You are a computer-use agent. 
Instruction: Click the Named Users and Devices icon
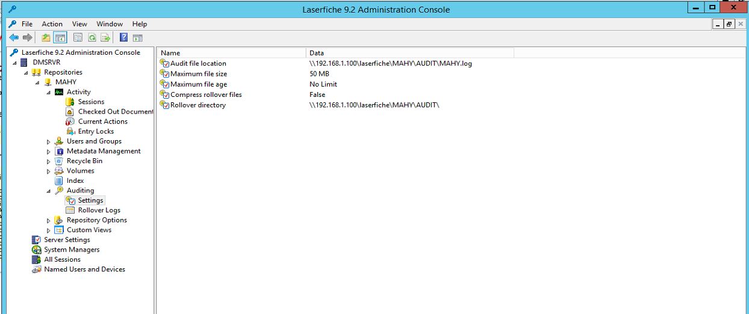pos(36,269)
